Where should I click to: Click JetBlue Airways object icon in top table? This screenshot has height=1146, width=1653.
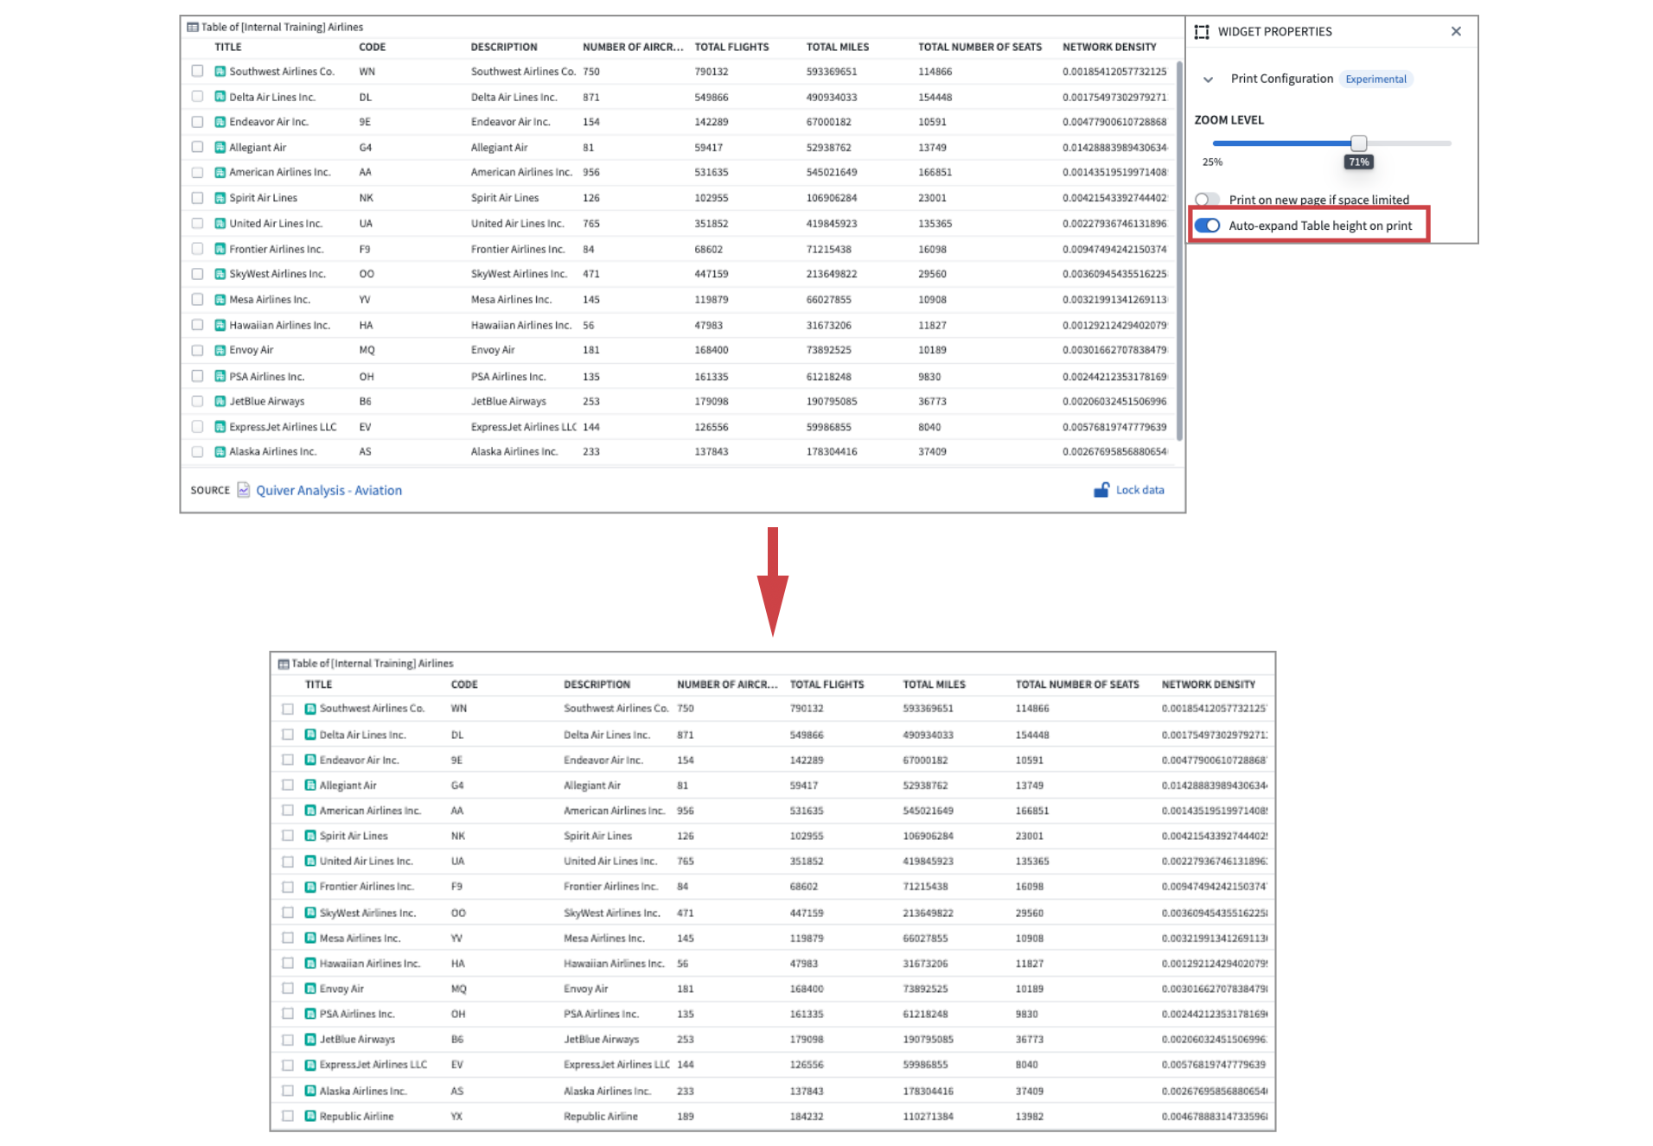(220, 401)
